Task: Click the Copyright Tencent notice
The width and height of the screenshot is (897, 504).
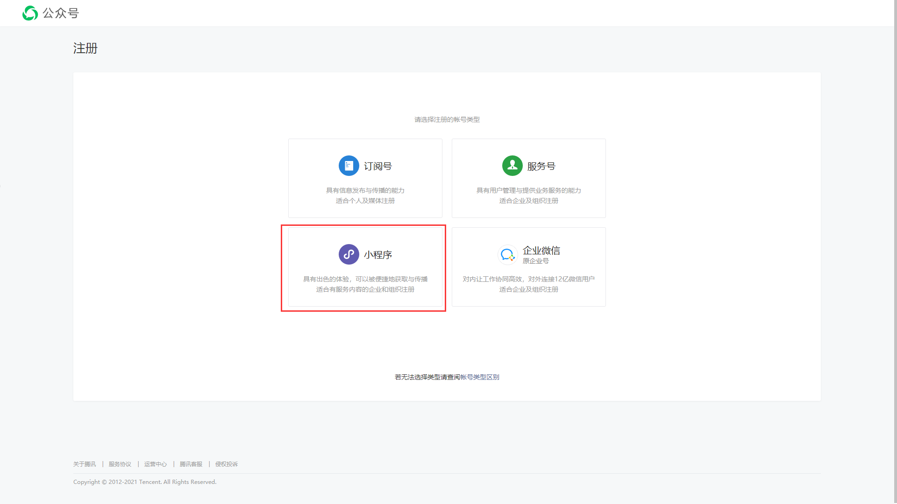Action: (x=145, y=482)
